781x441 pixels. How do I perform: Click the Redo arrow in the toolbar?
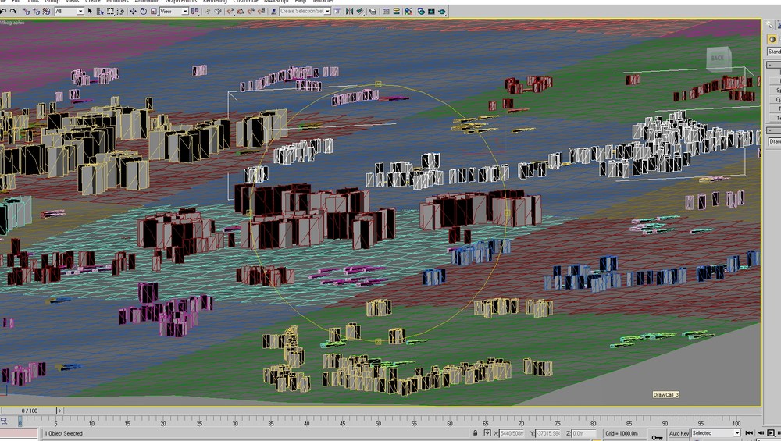tap(13, 11)
